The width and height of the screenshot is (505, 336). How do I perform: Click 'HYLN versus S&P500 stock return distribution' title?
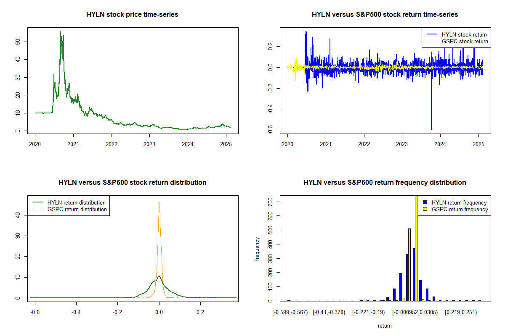(x=132, y=183)
